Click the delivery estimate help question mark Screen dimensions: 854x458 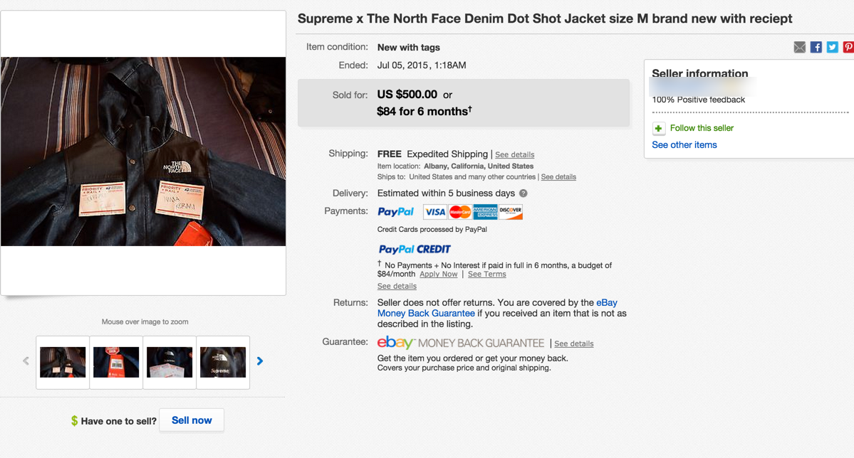[523, 193]
